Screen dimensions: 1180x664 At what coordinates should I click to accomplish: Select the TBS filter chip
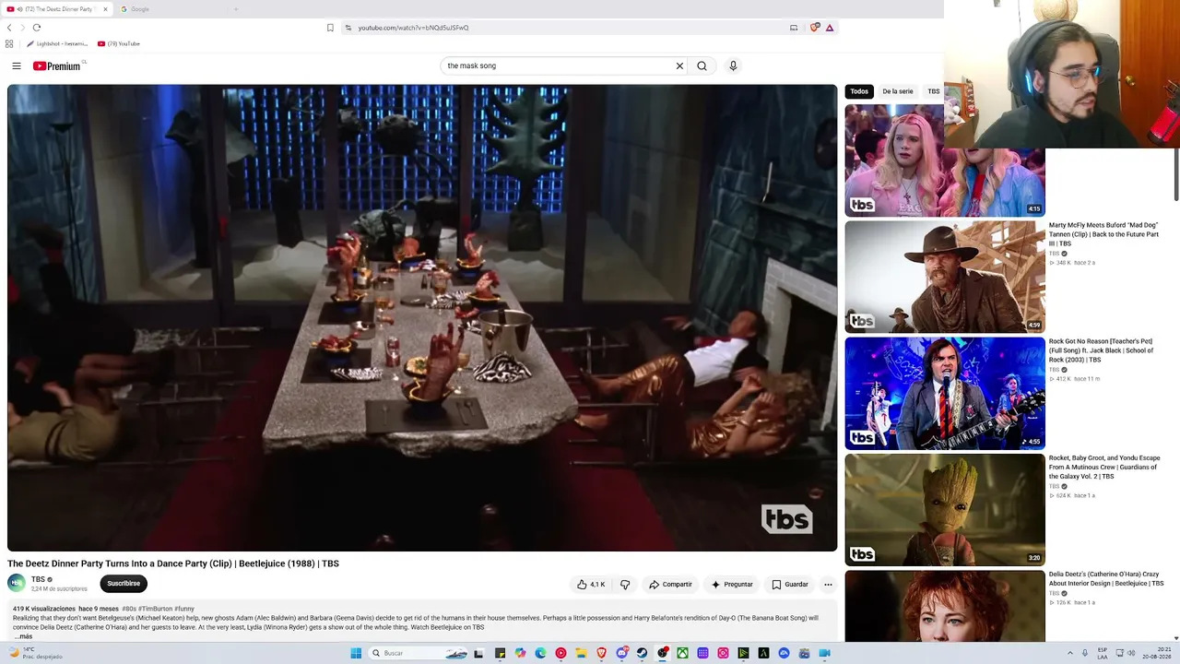[x=934, y=91]
